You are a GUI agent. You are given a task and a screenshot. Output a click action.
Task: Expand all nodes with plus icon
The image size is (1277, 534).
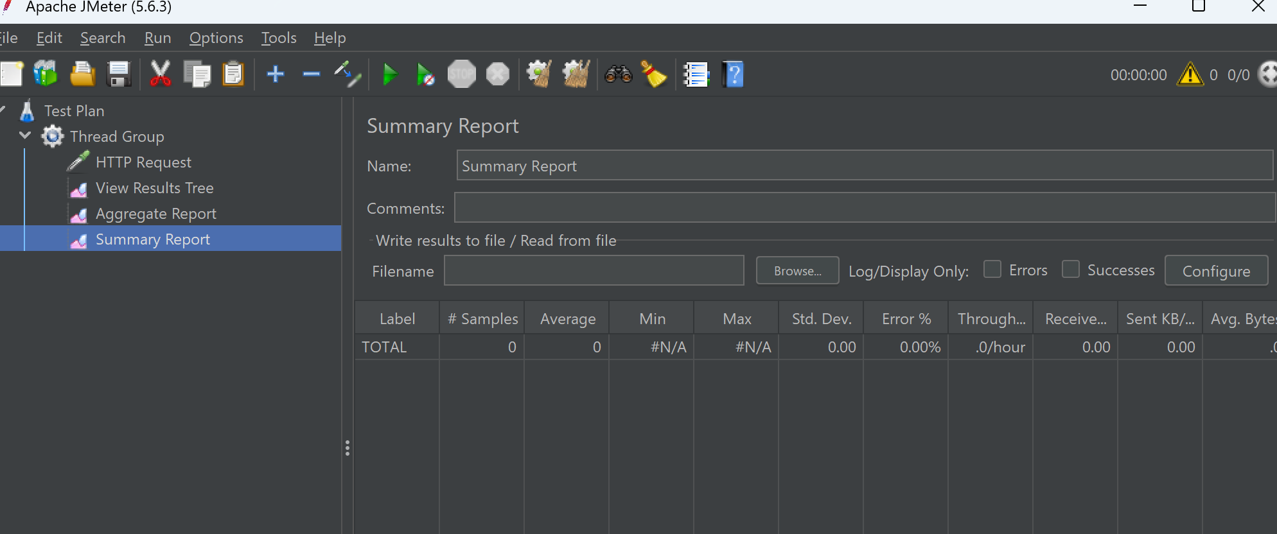coord(276,74)
